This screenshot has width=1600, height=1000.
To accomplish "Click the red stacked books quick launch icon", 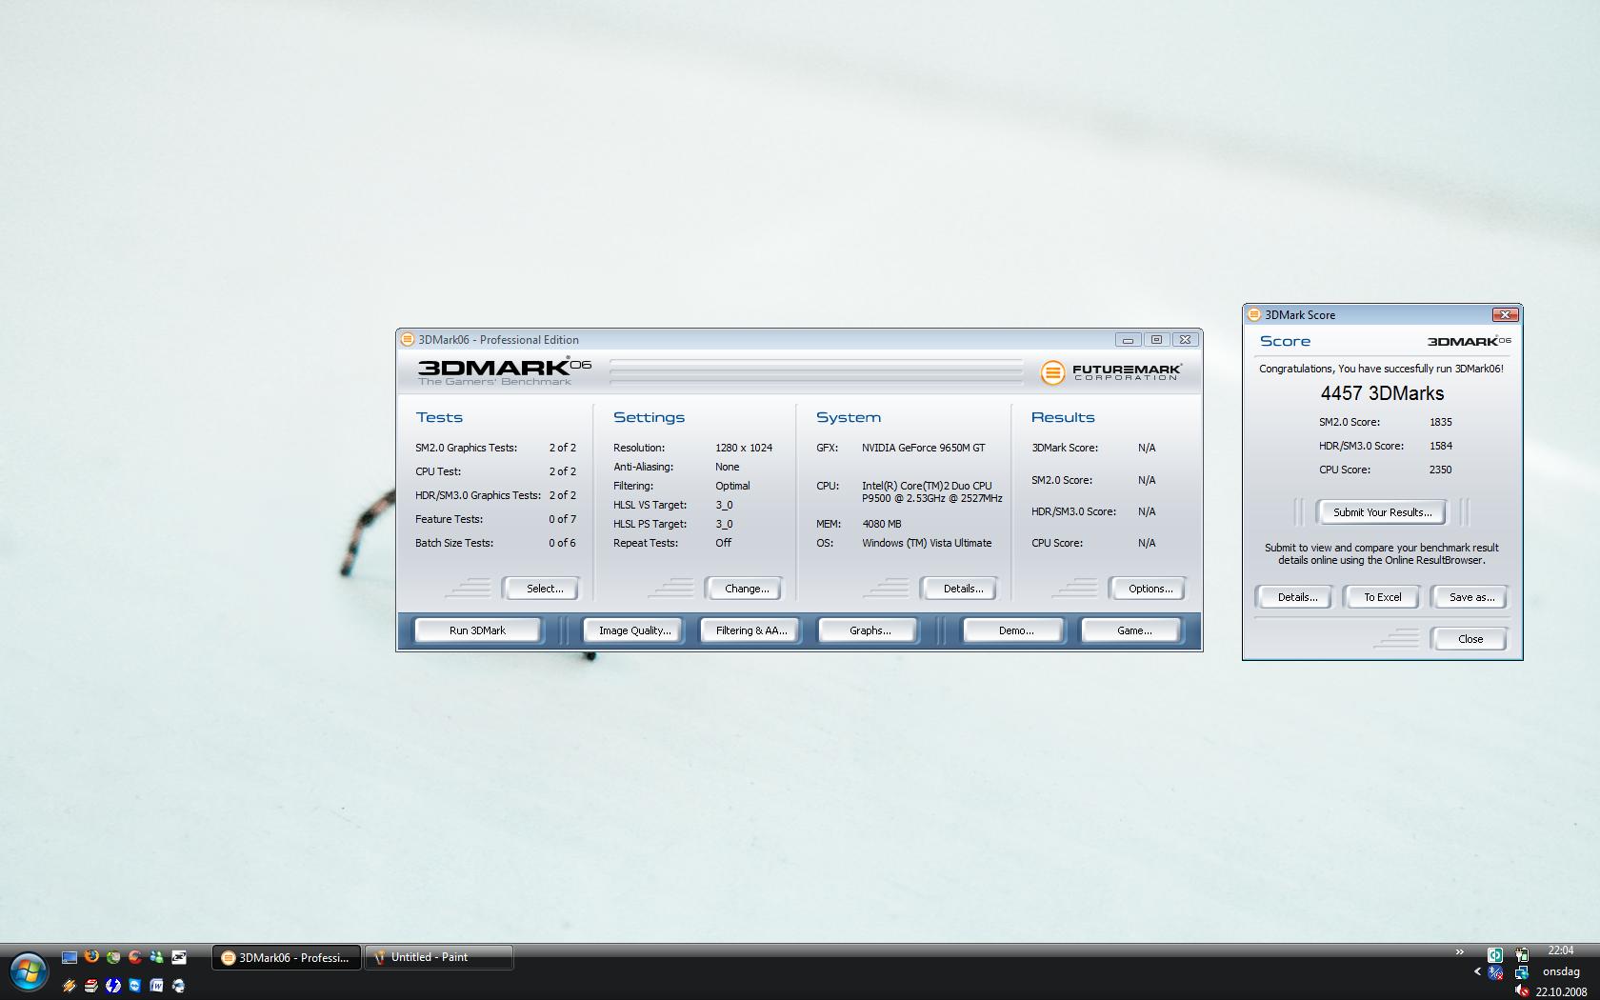I will pos(91,986).
